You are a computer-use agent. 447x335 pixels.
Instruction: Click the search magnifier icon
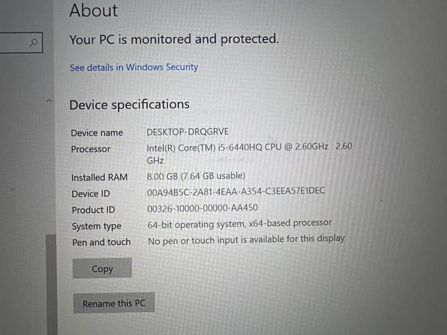click(x=34, y=42)
